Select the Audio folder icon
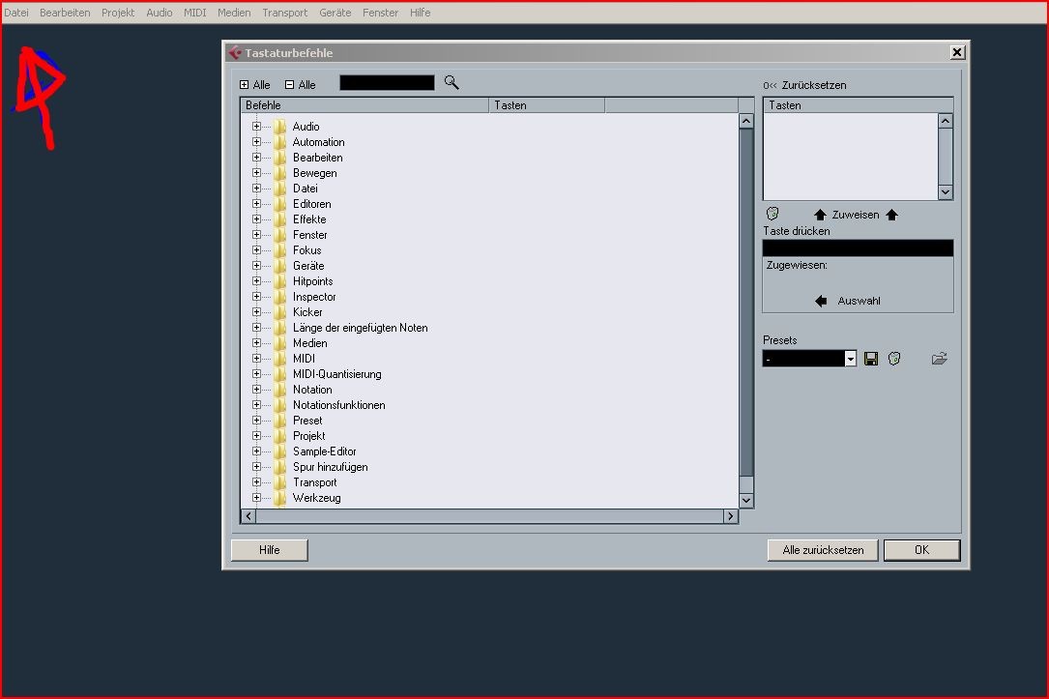This screenshot has width=1049, height=699. pos(279,127)
